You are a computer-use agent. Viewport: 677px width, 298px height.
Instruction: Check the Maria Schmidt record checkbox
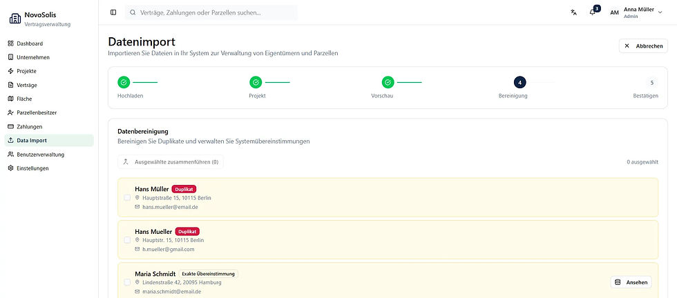tap(127, 282)
